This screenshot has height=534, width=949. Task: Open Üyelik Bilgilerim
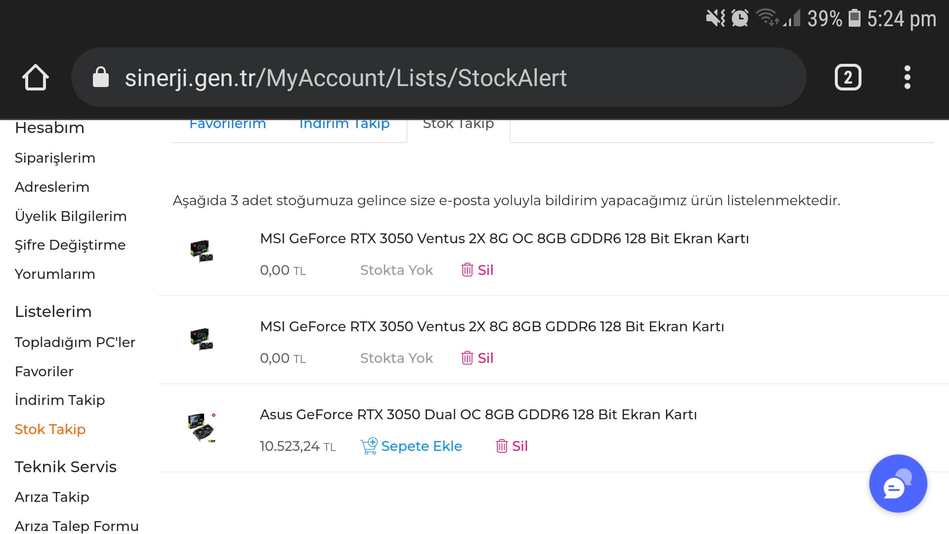(71, 216)
